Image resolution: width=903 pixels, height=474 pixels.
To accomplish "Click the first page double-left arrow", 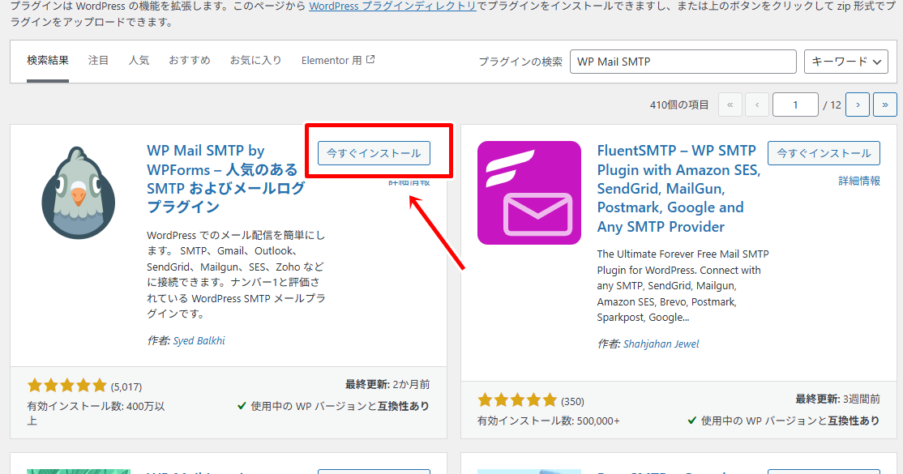I will tap(730, 105).
